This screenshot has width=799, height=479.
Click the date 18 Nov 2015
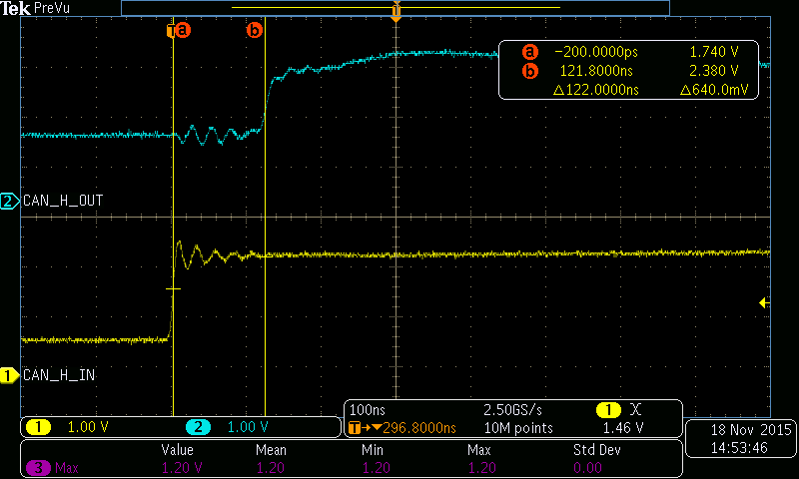[751, 430]
